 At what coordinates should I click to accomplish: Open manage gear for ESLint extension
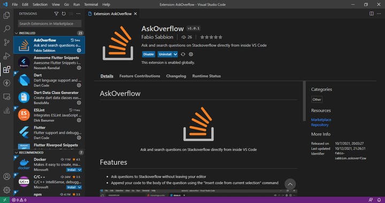click(x=79, y=120)
